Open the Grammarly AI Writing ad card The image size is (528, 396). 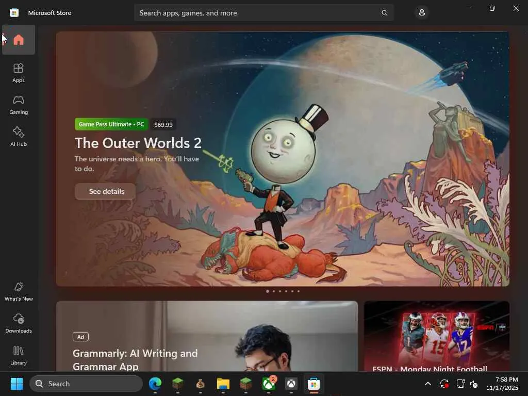click(207, 336)
